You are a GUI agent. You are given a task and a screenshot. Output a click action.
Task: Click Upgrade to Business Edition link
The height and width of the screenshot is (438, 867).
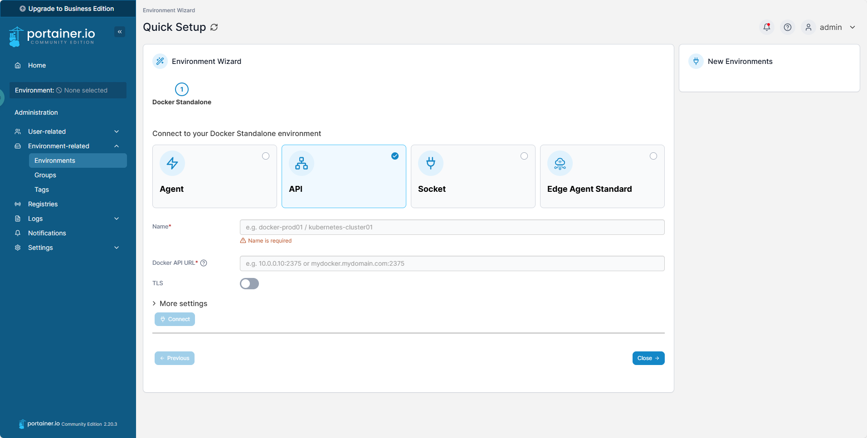67,9
